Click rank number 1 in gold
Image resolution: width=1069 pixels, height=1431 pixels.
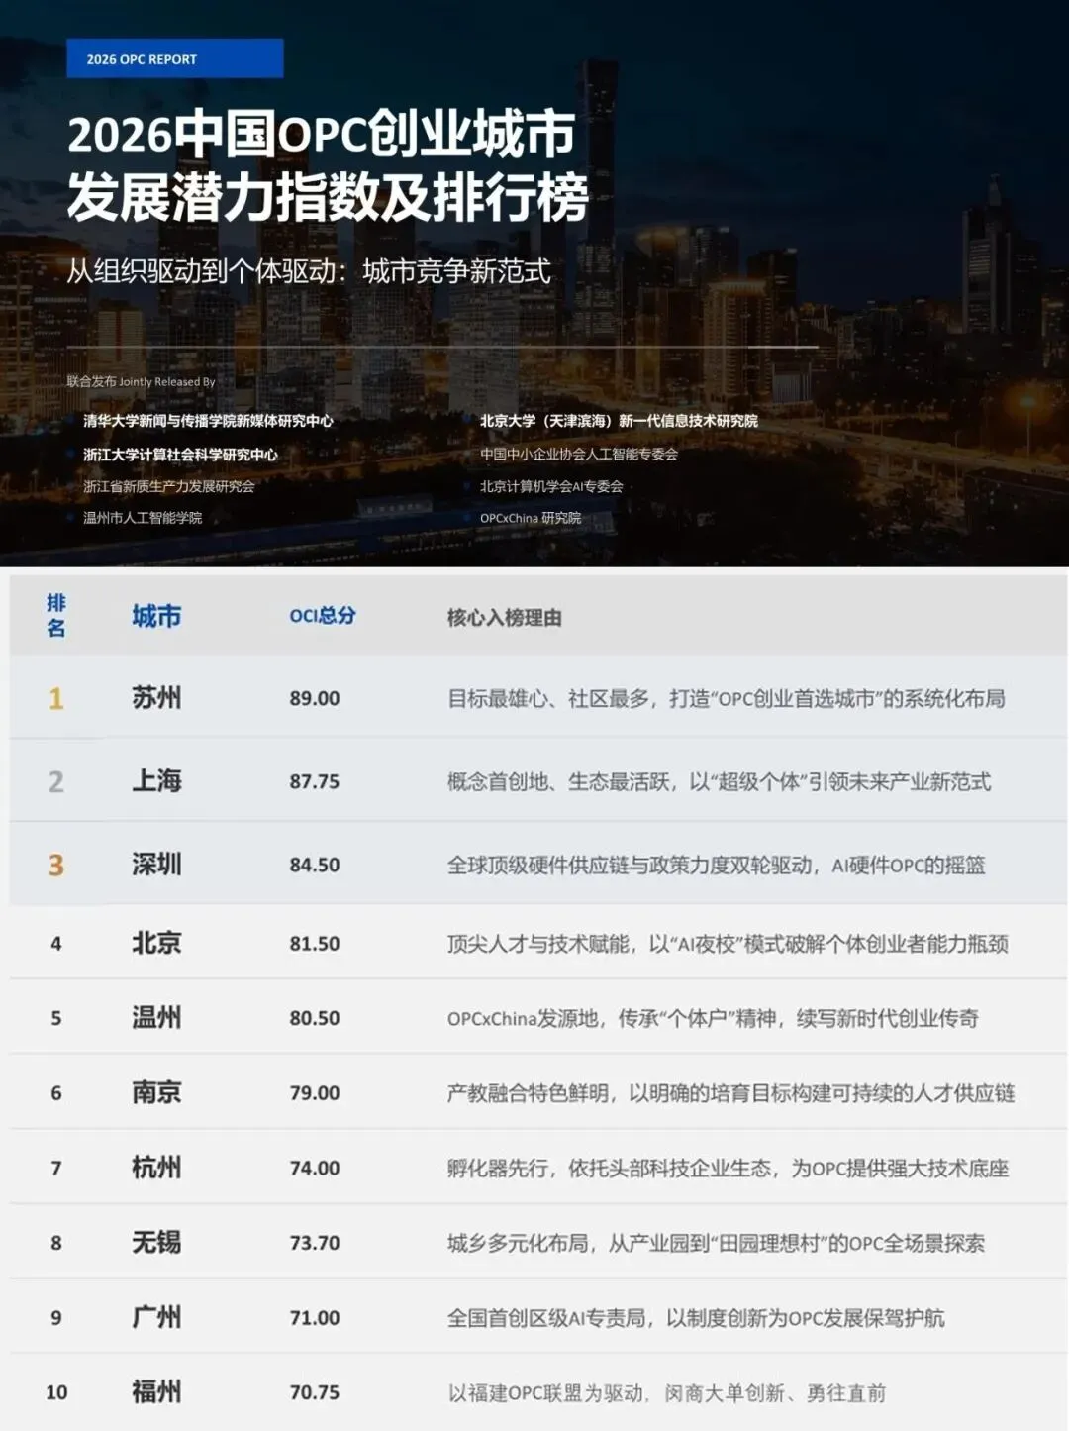point(56,698)
